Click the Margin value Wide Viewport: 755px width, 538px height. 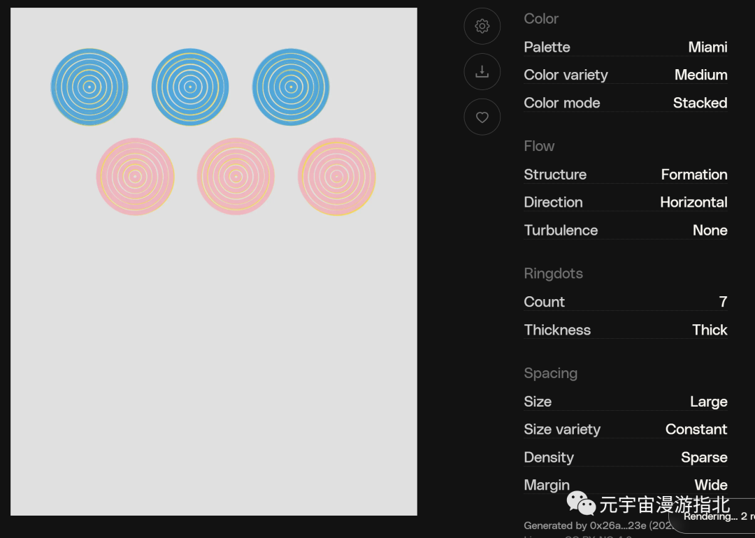[711, 485]
